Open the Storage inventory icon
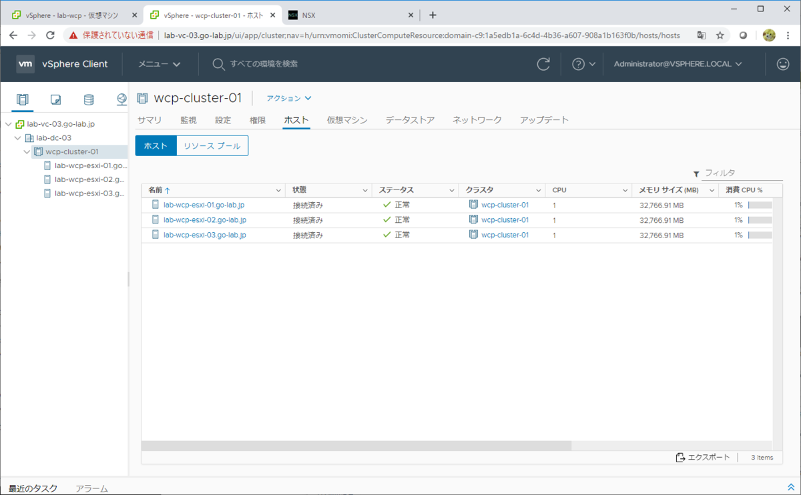 point(89,99)
